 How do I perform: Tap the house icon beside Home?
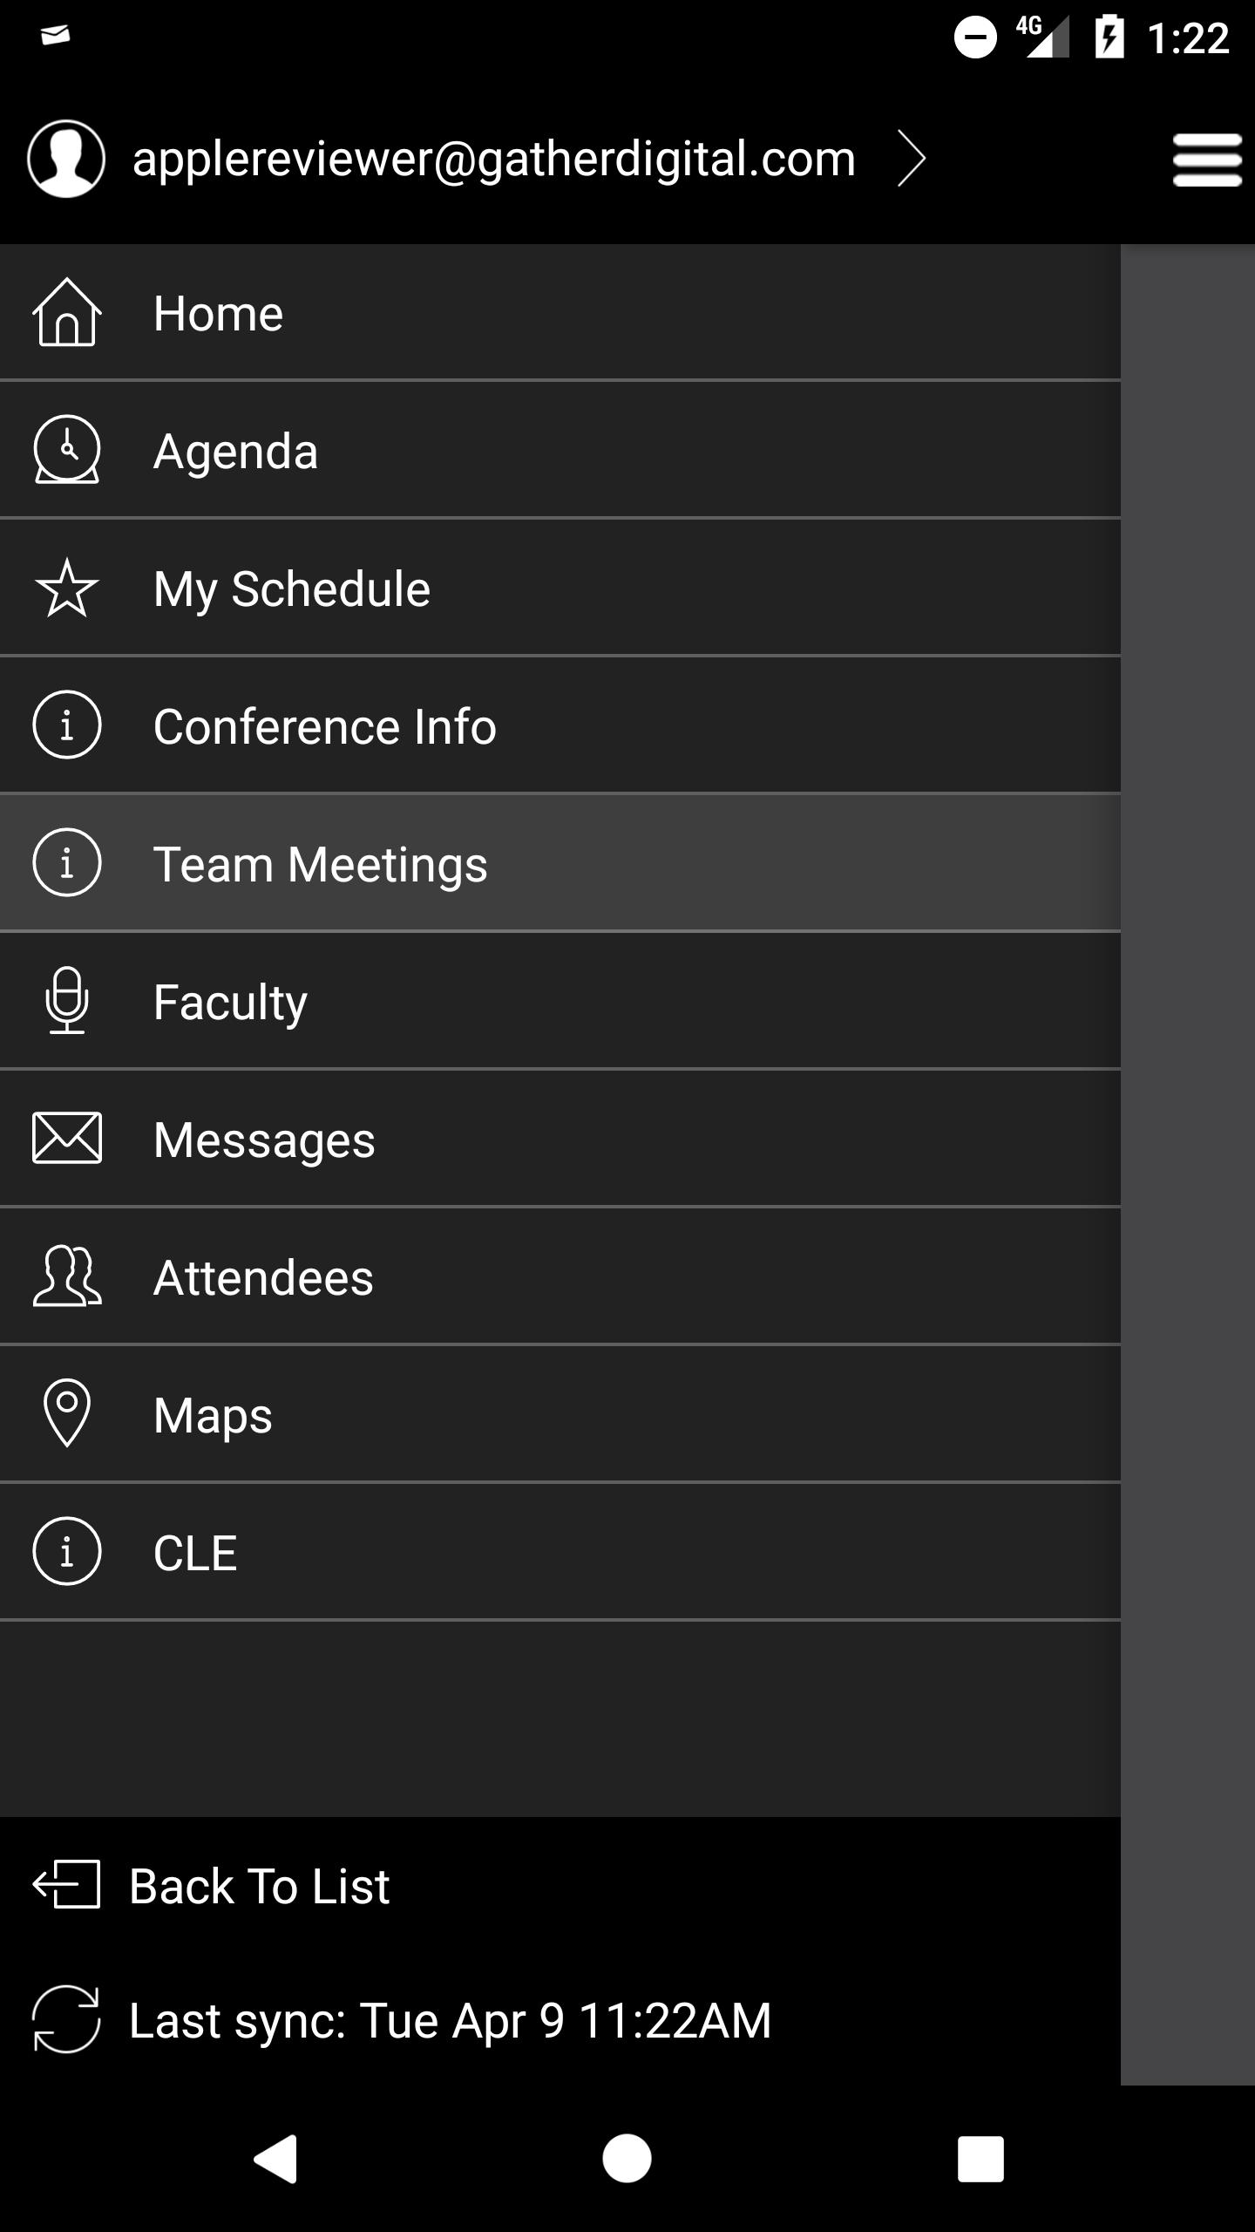coord(66,312)
